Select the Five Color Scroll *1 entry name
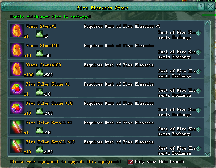 click(49, 123)
